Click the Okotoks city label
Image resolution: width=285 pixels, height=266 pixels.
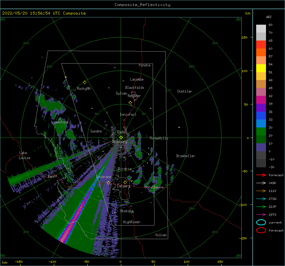pos(127,211)
